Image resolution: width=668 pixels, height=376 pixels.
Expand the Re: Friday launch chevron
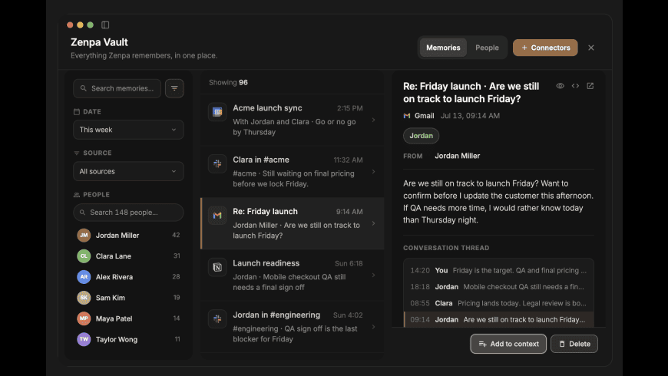pyautogui.click(x=374, y=223)
